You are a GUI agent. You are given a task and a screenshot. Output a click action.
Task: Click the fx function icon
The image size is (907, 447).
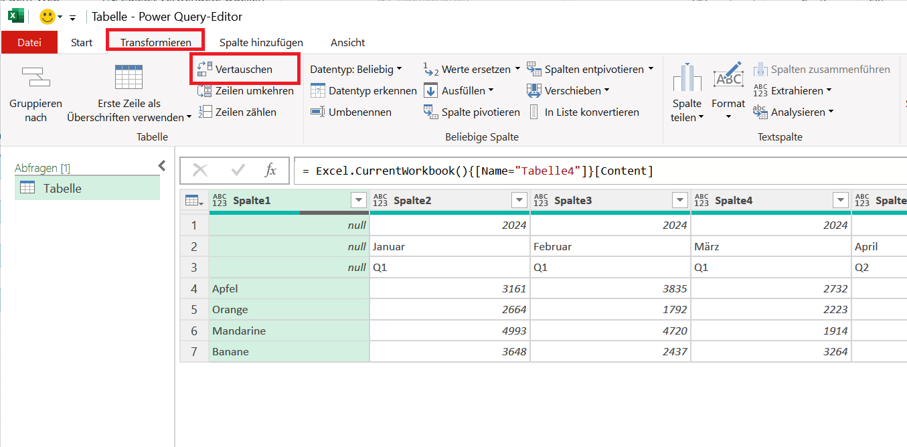(270, 170)
